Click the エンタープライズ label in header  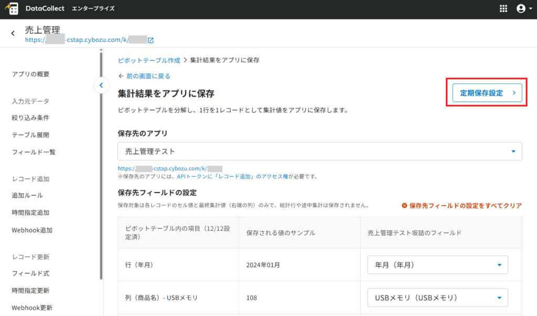[93, 8]
